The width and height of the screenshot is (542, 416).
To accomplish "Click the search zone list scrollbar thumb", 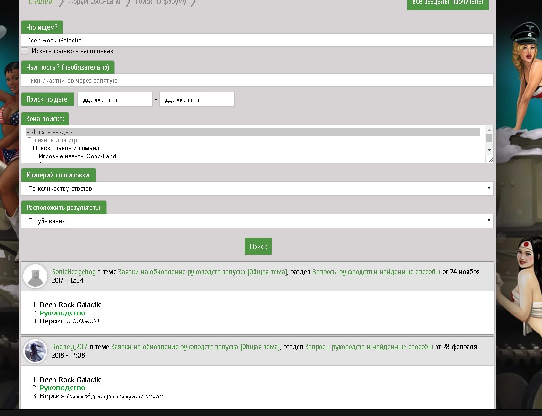I will 489,137.
